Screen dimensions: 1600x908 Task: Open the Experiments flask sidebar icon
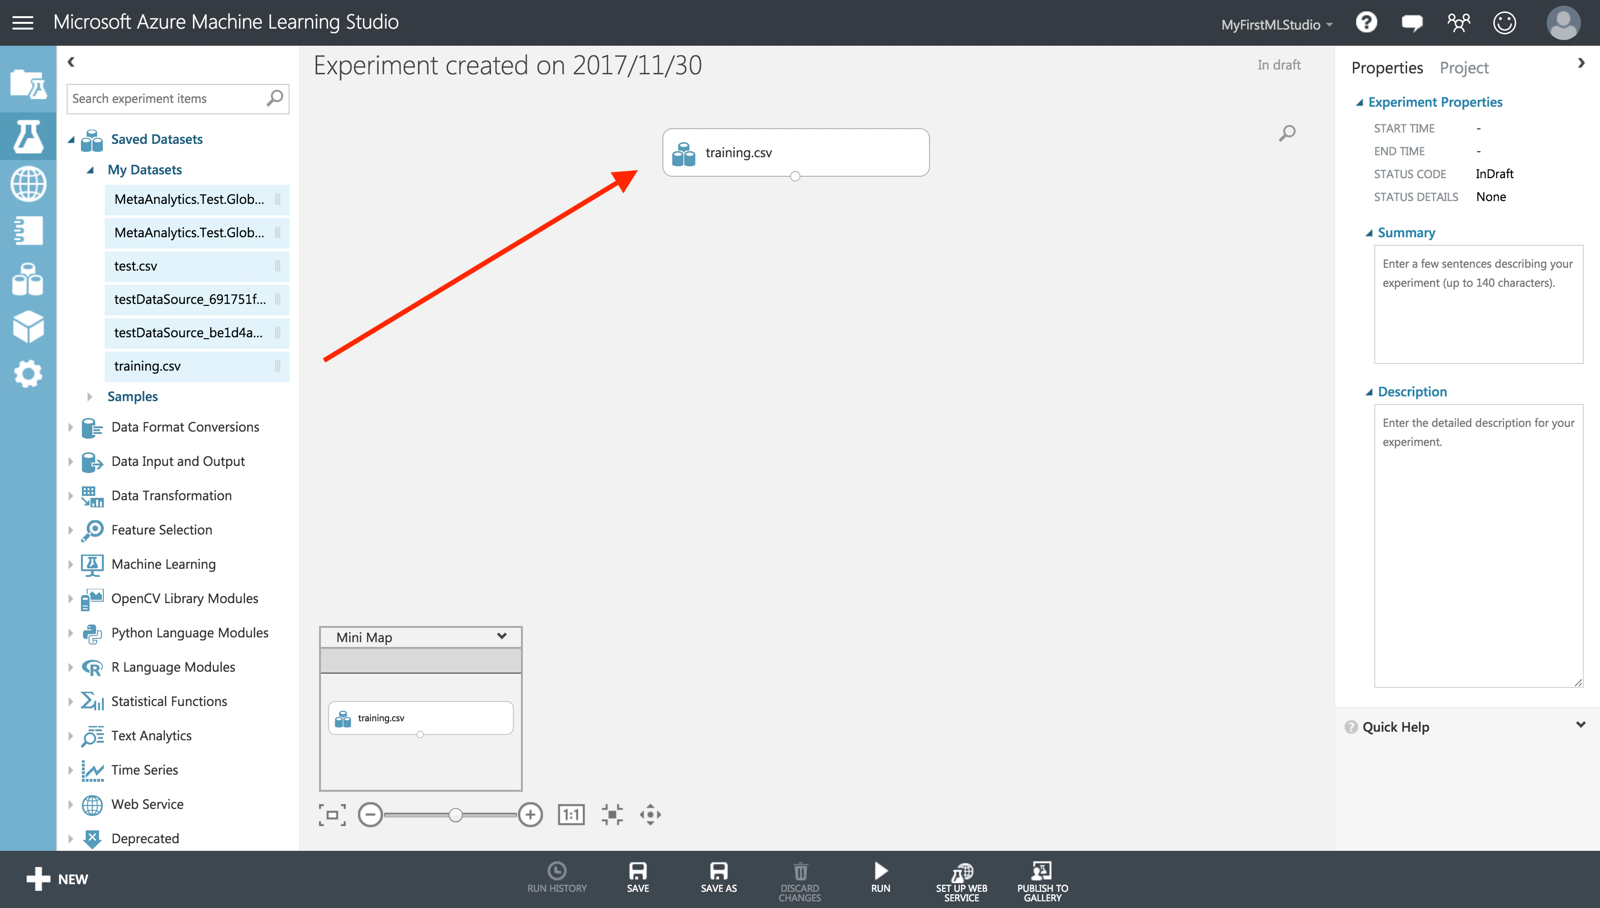point(28,136)
